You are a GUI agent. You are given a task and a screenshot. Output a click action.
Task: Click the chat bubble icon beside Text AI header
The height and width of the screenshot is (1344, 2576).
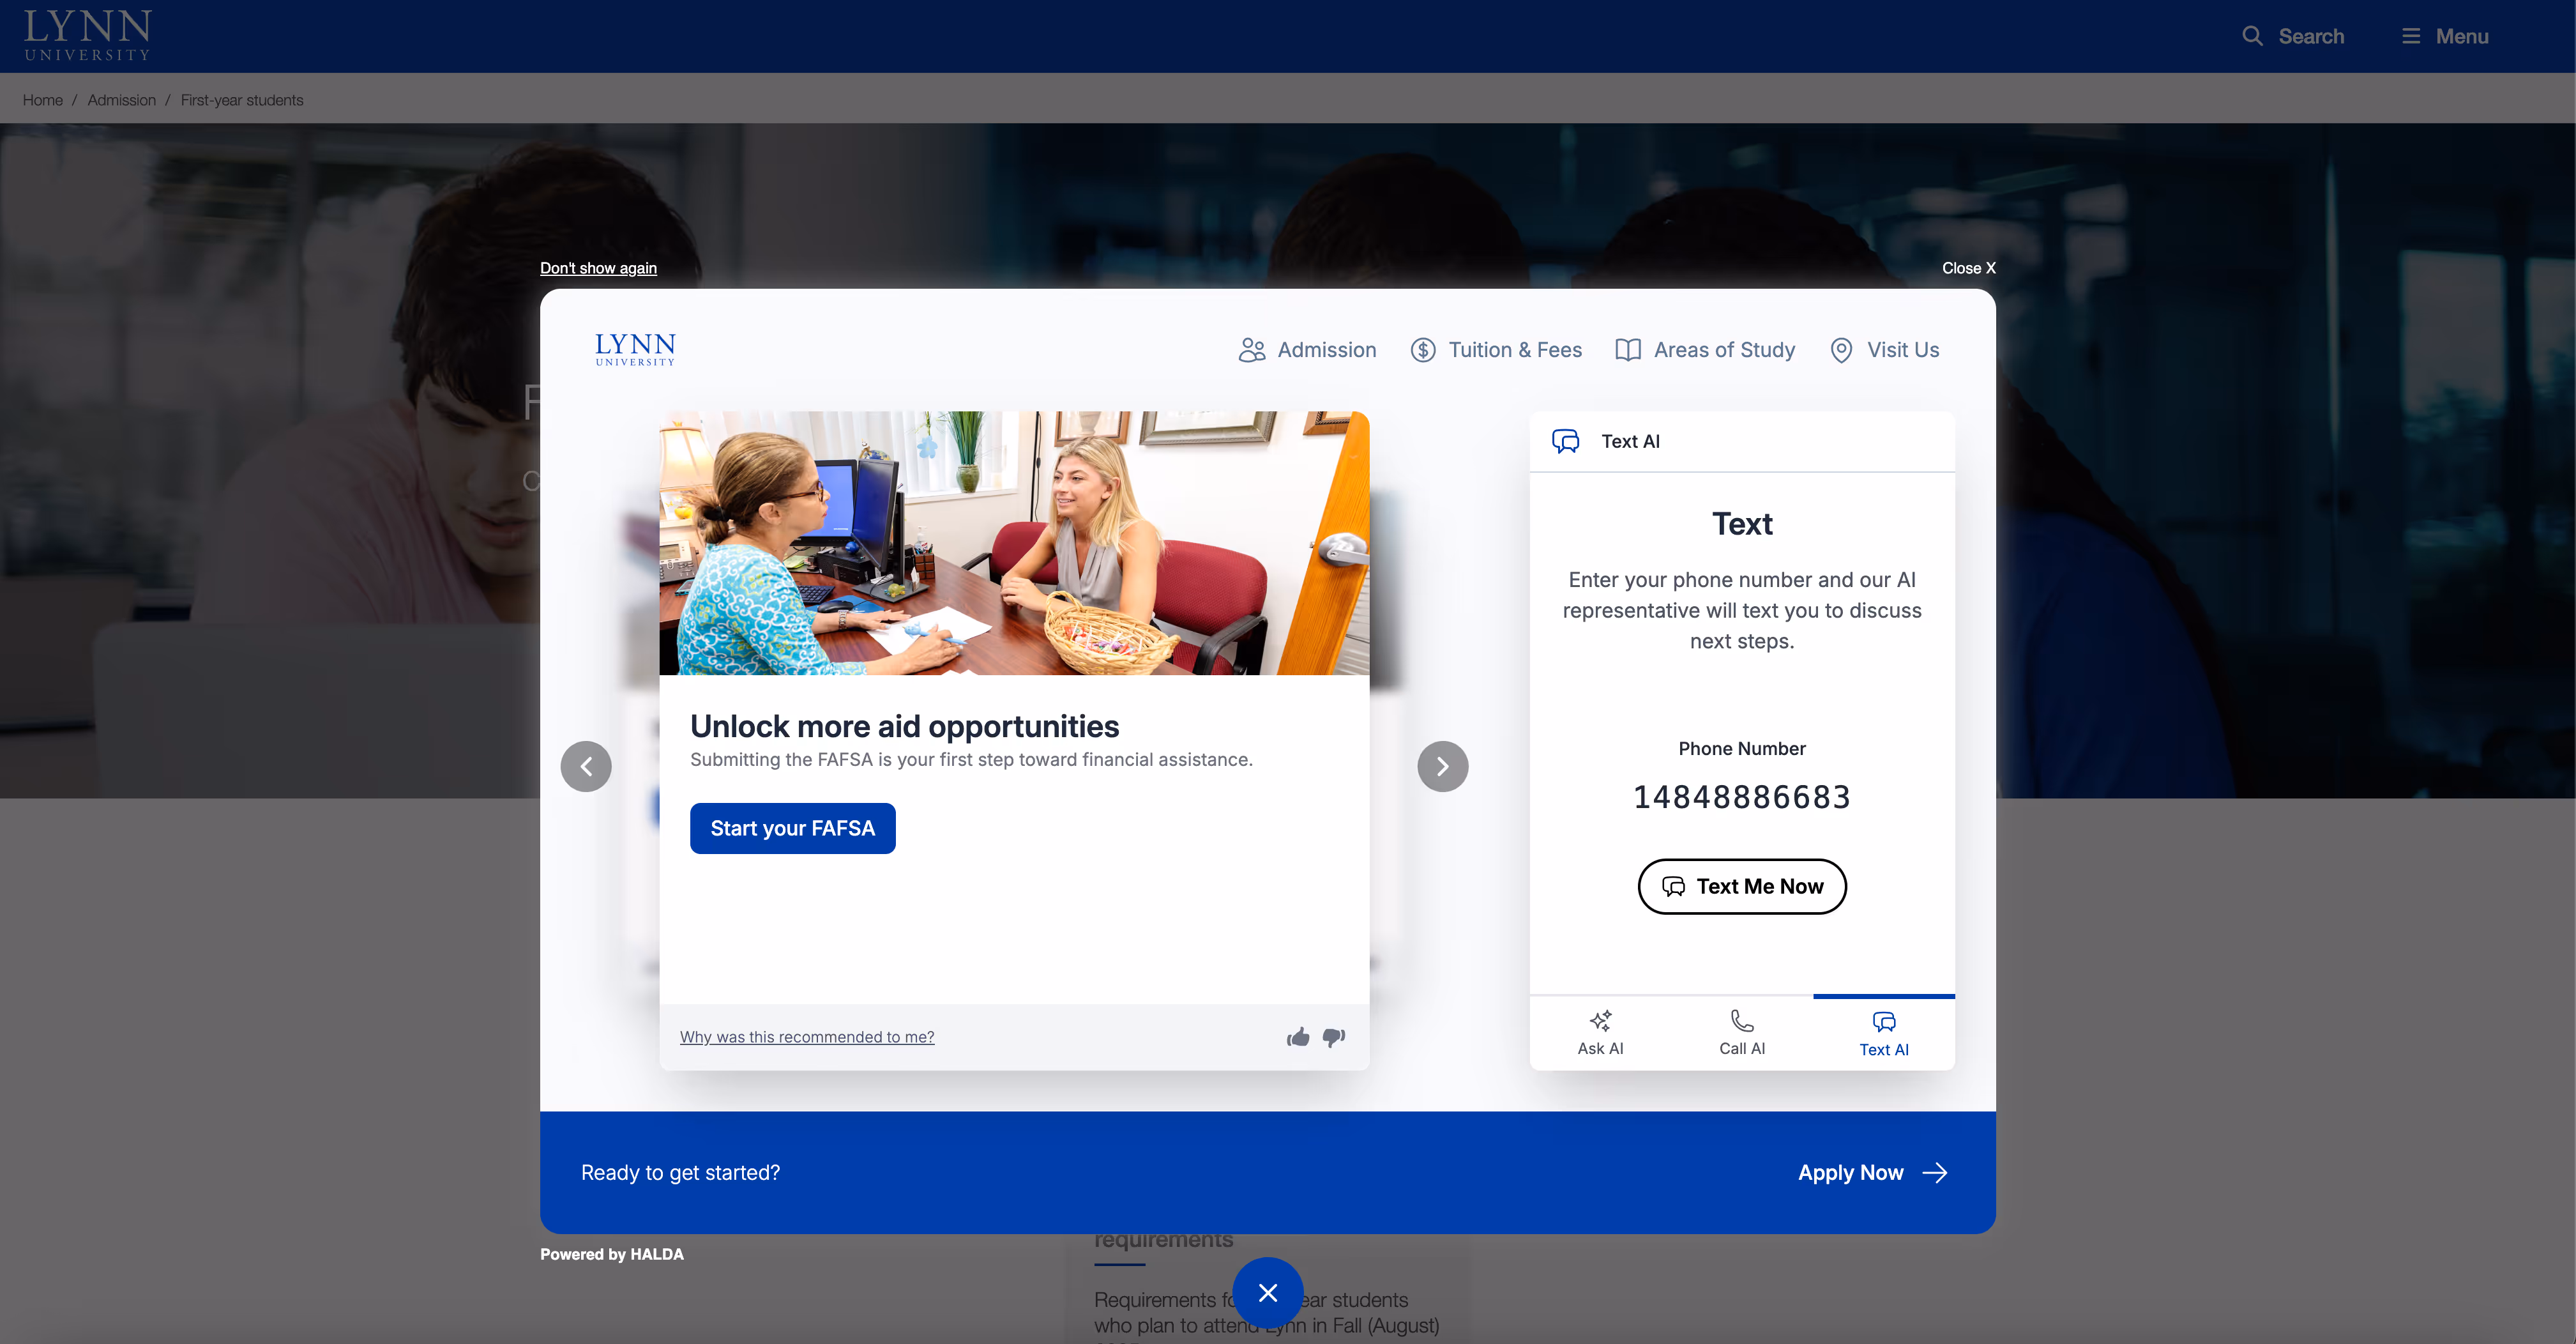coord(1565,441)
